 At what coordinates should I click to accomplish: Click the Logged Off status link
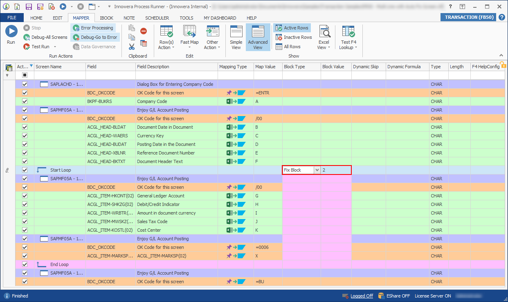point(362,296)
